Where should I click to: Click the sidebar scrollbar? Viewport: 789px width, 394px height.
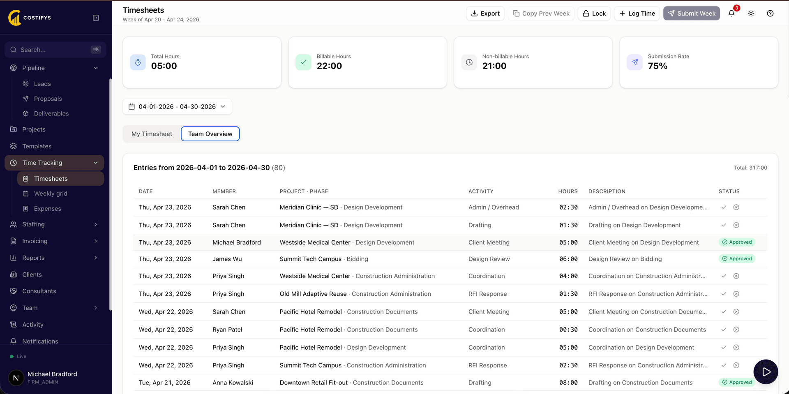point(110,194)
